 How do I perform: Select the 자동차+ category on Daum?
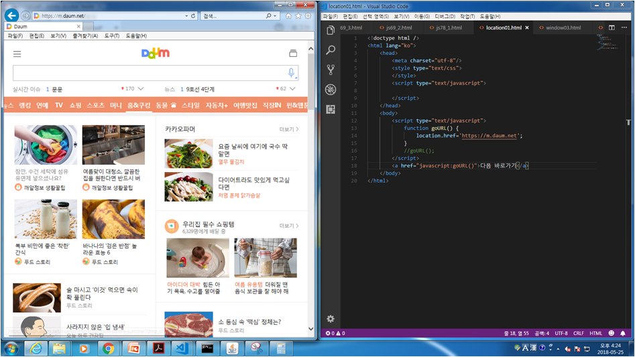coord(217,106)
